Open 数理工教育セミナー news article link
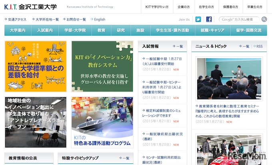This screenshot has width=272, height=165. (x=227, y=111)
